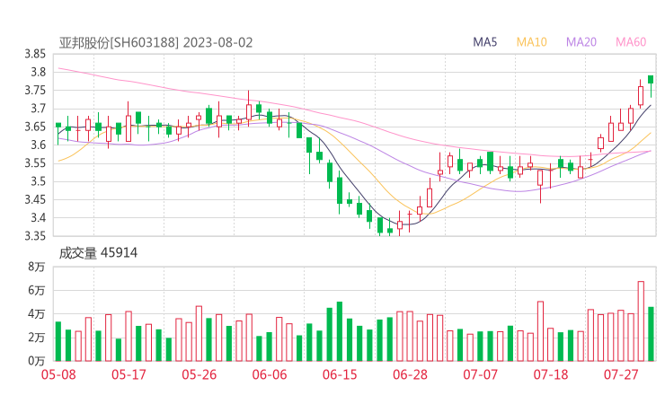Click the 3.65 price axis label
The height and width of the screenshot is (395, 665).
(x=35, y=127)
